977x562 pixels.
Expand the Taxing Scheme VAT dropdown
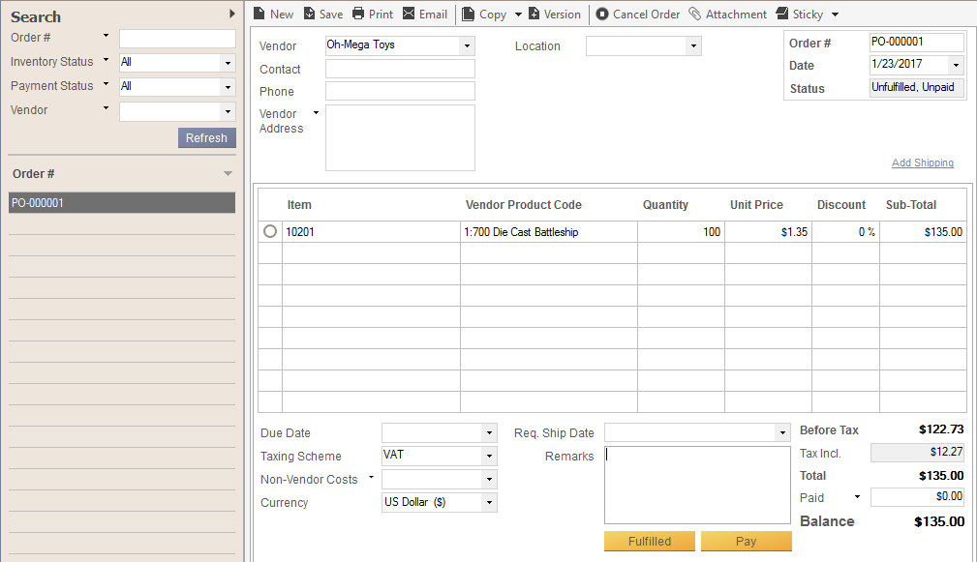[489, 456]
